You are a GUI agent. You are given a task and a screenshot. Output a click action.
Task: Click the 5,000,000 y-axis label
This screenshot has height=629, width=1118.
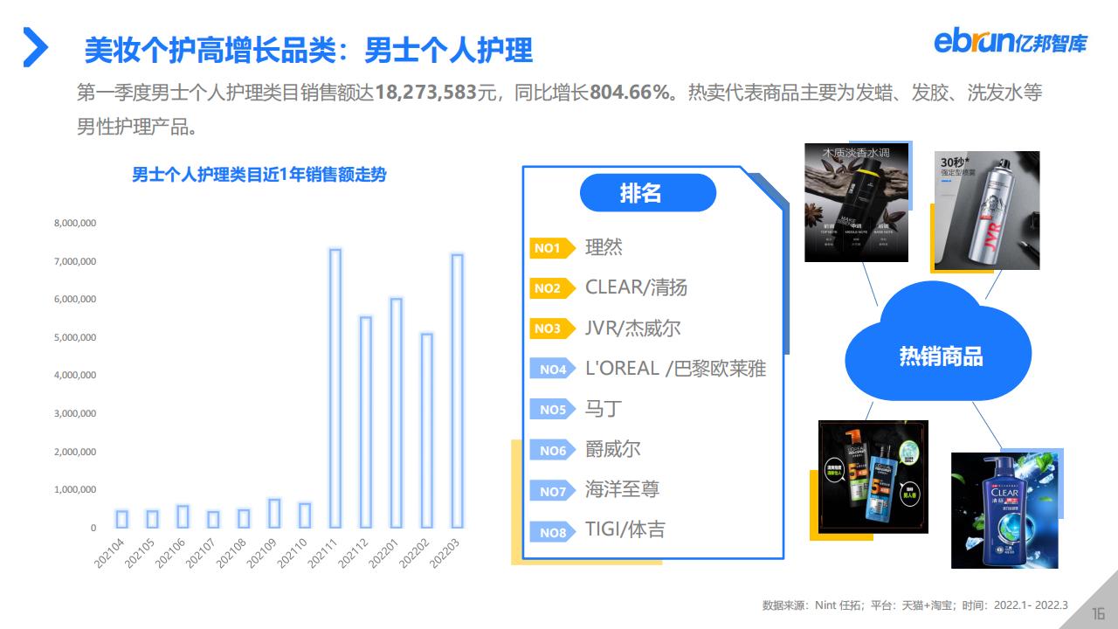click(x=75, y=337)
